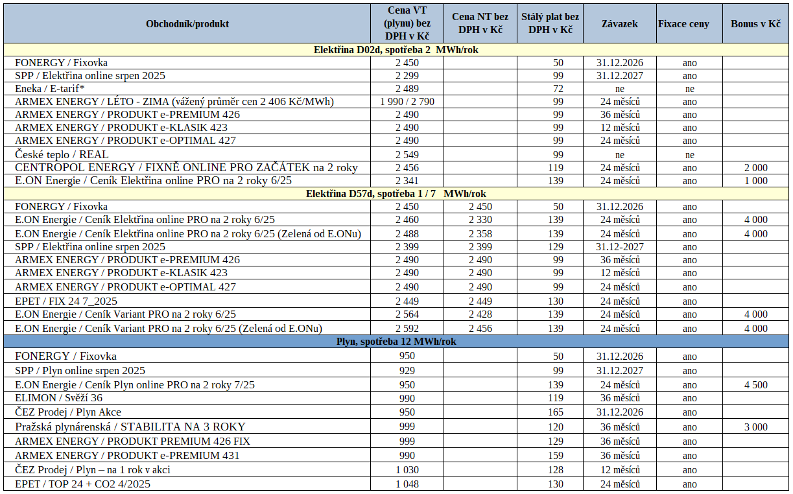Select the fixed fee value '159'
793x494 pixels.
556,455
